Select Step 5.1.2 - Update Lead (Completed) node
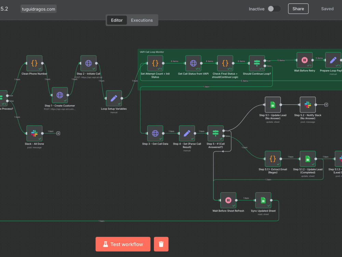Viewport: 342px width, 257px height. (308, 159)
